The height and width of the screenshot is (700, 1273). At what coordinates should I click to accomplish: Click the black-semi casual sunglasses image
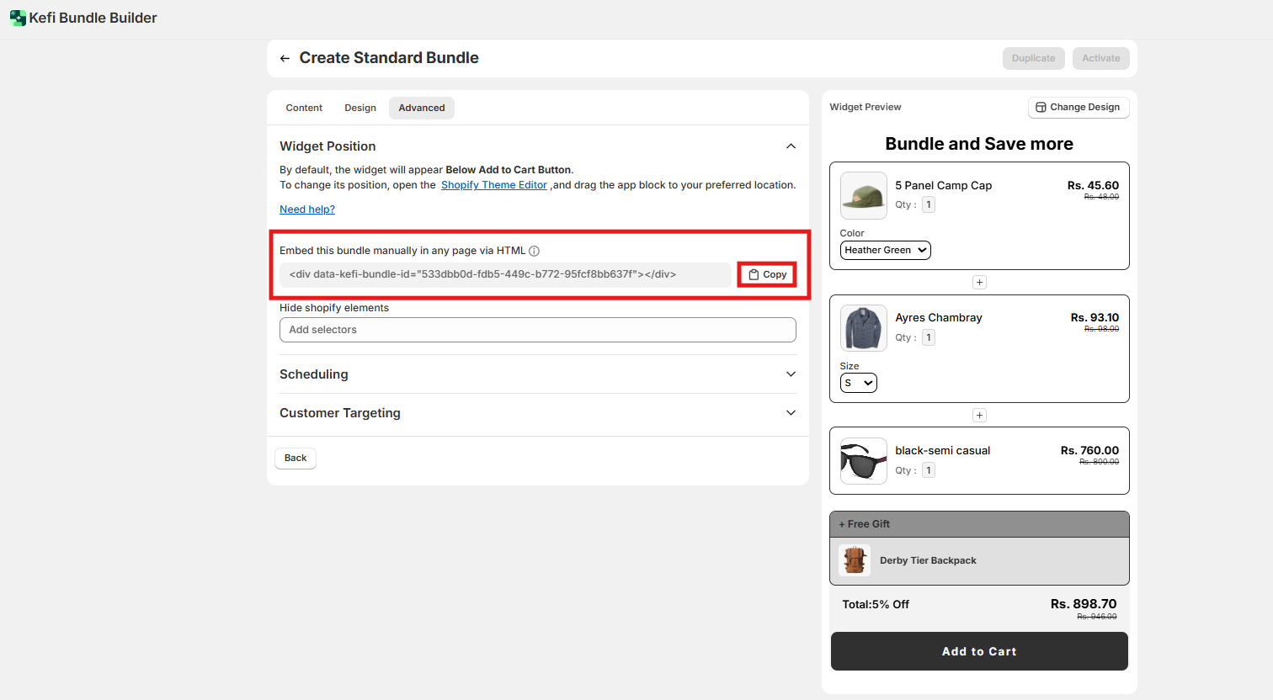coord(863,461)
